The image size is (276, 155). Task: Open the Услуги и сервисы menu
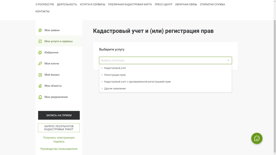pyautogui.click(x=92, y=5)
